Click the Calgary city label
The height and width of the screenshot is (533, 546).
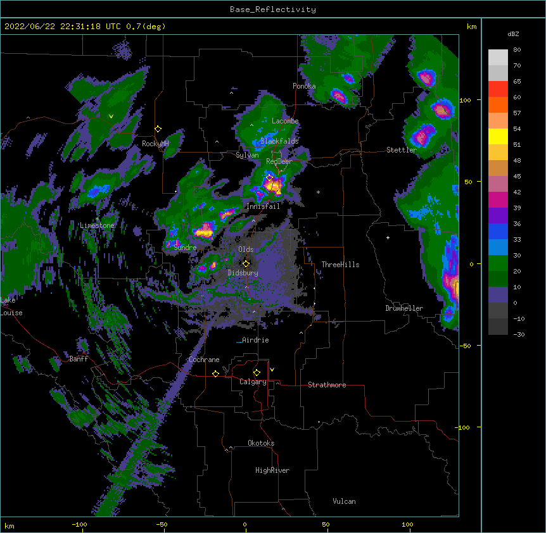point(253,382)
